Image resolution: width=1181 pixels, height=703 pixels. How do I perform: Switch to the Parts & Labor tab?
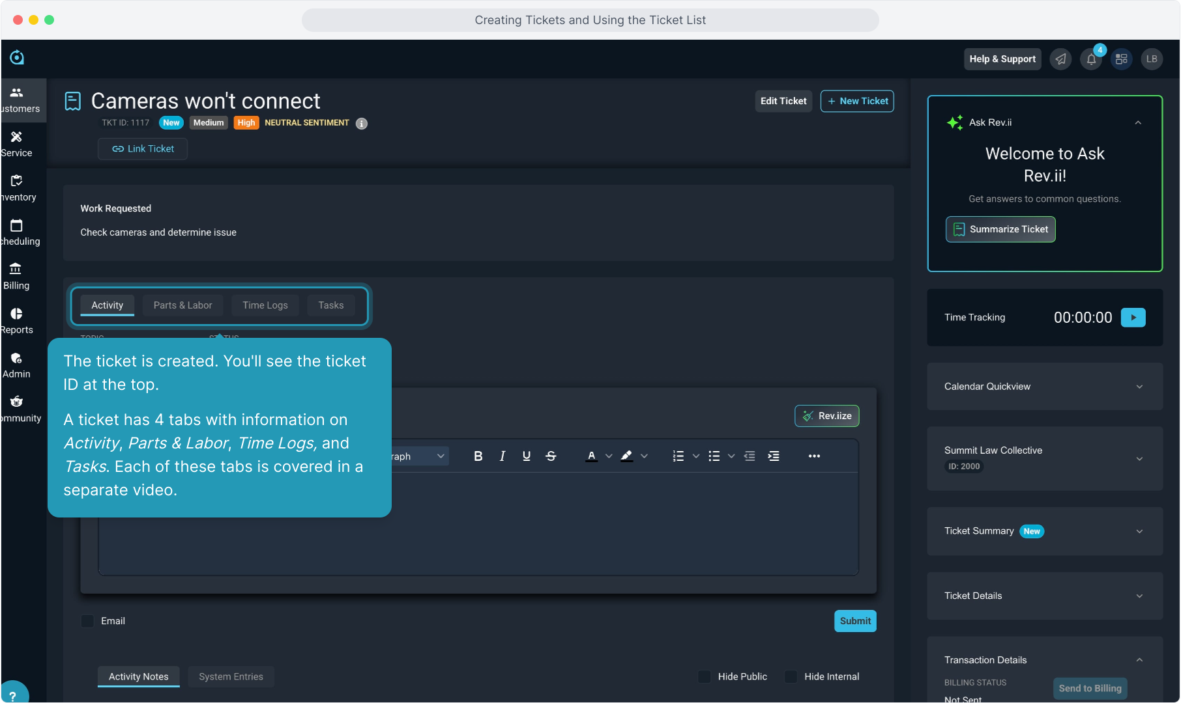[x=183, y=305]
